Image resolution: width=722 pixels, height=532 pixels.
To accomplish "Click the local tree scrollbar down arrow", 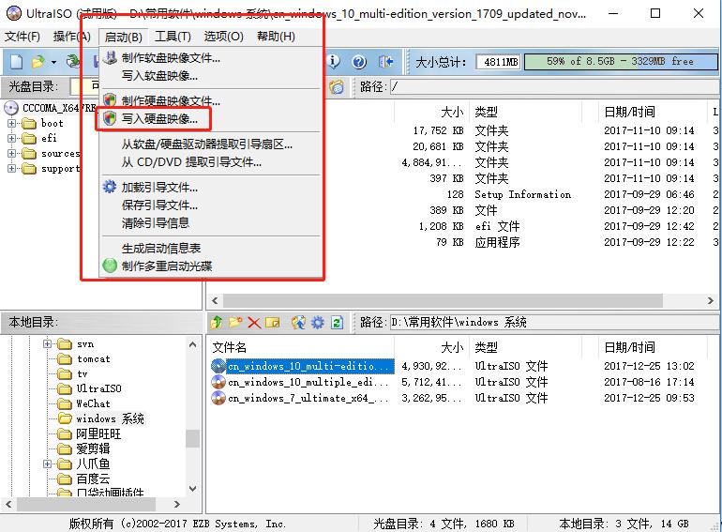I will (193, 488).
